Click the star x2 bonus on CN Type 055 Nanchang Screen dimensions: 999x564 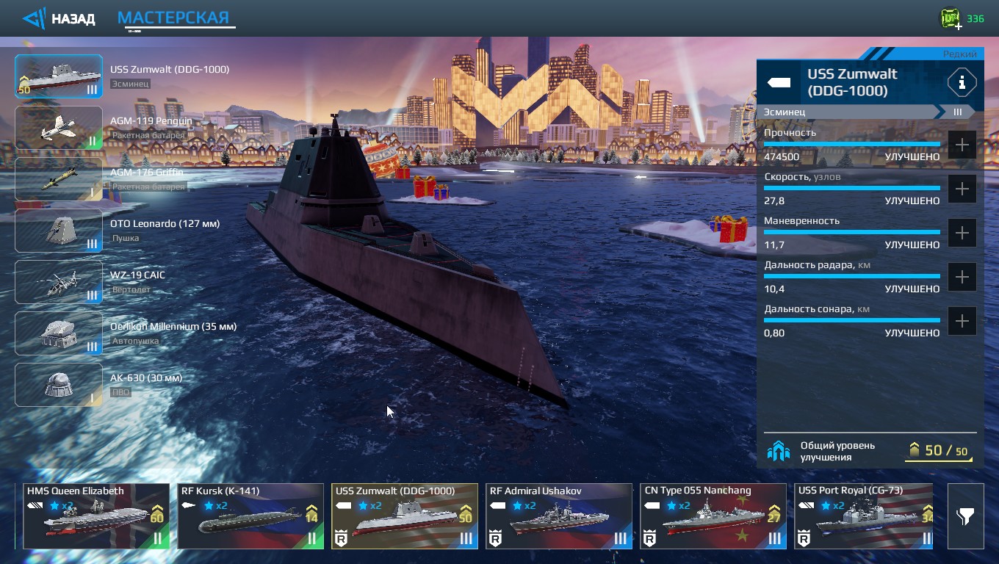pyautogui.click(x=678, y=506)
